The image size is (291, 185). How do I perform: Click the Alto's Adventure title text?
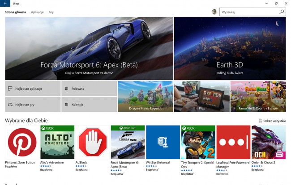pyautogui.click(x=52, y=162)
